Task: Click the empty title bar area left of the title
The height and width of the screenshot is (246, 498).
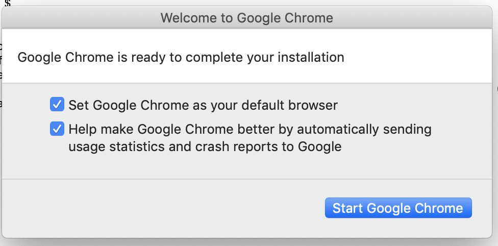Action: coord(77,18)
